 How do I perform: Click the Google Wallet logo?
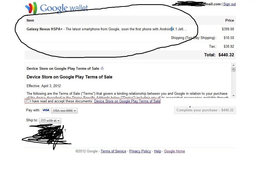click(56, 8)
